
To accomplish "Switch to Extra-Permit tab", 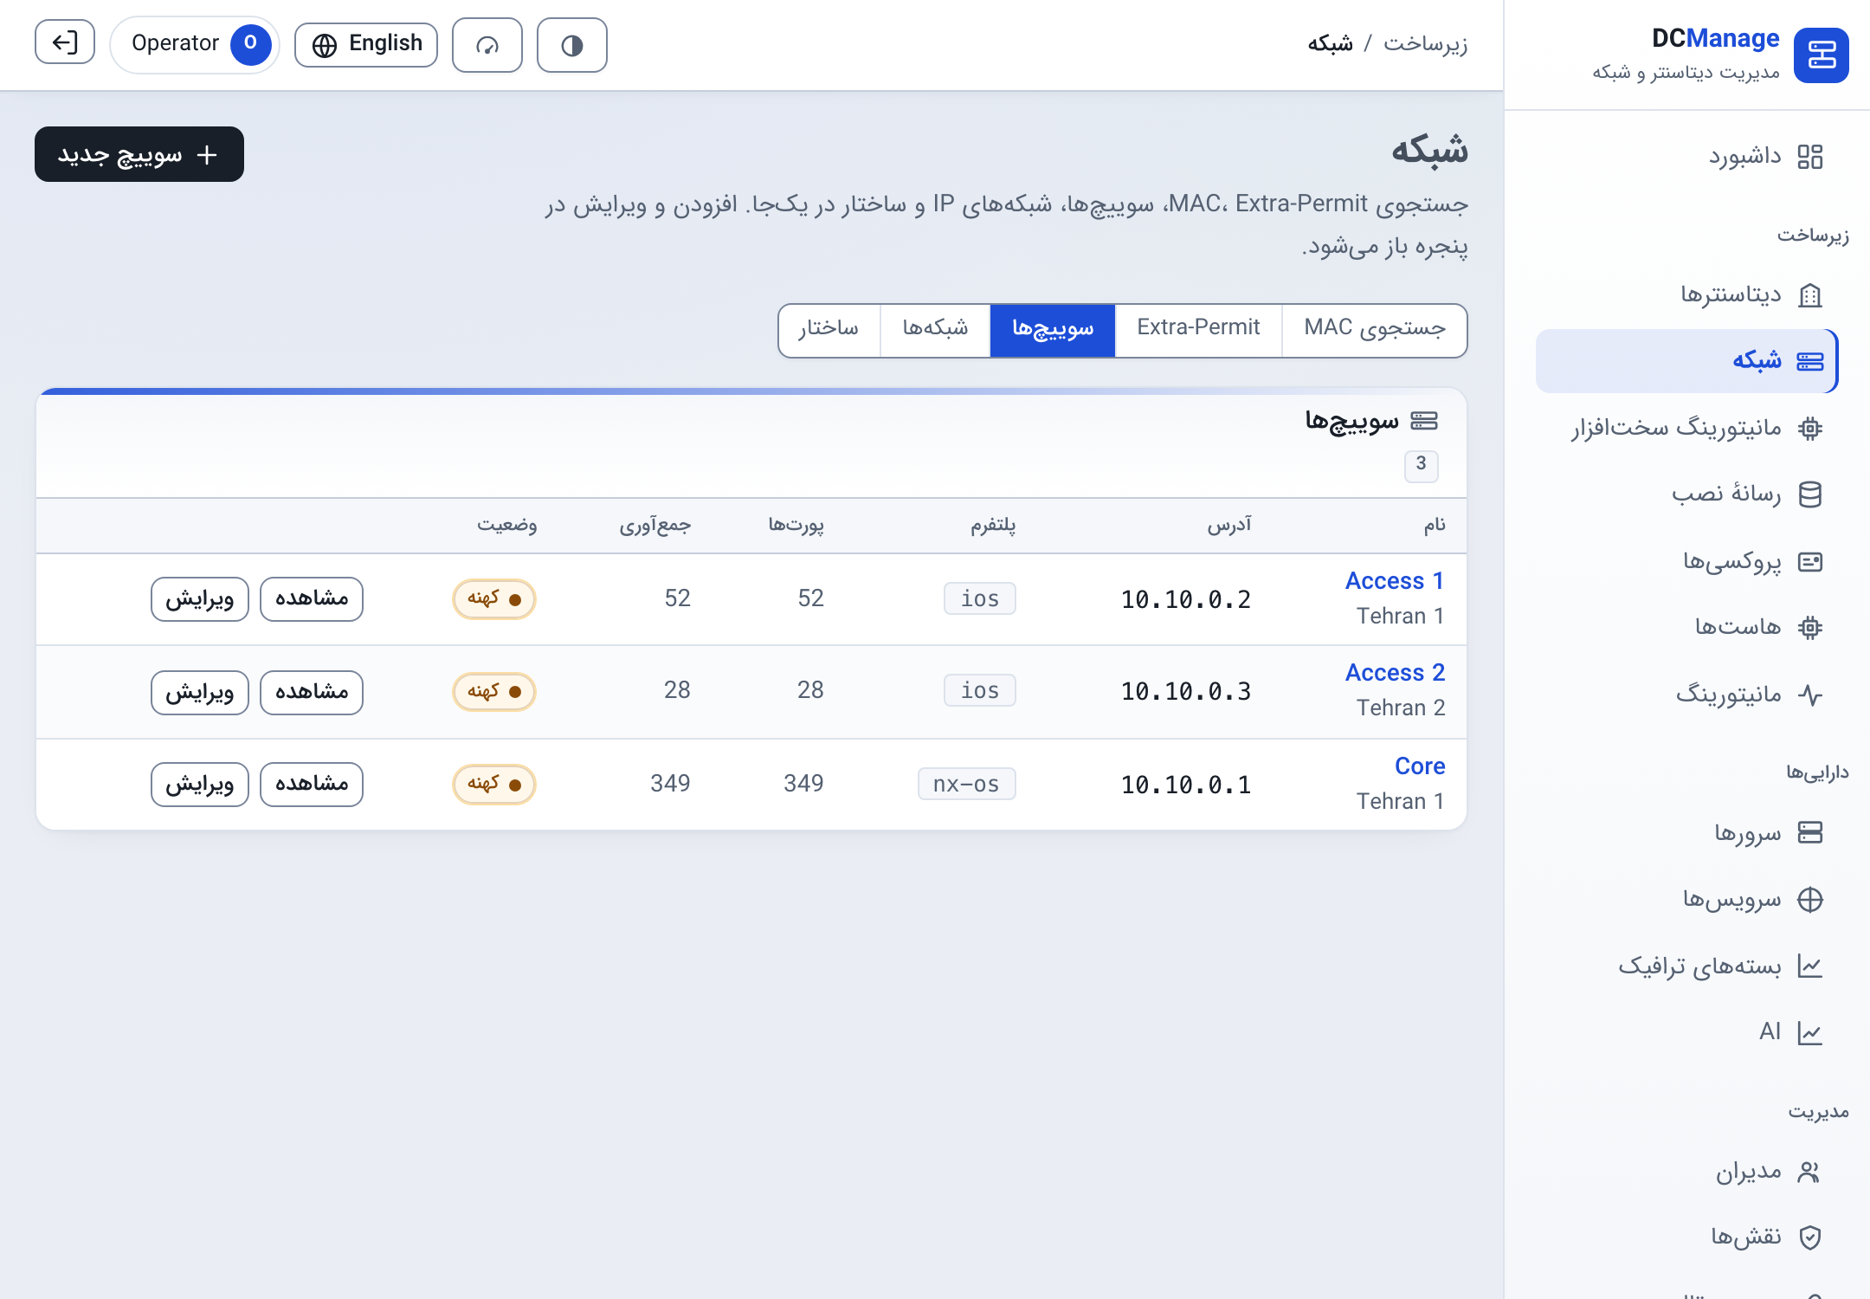I will coord(1198,329).
